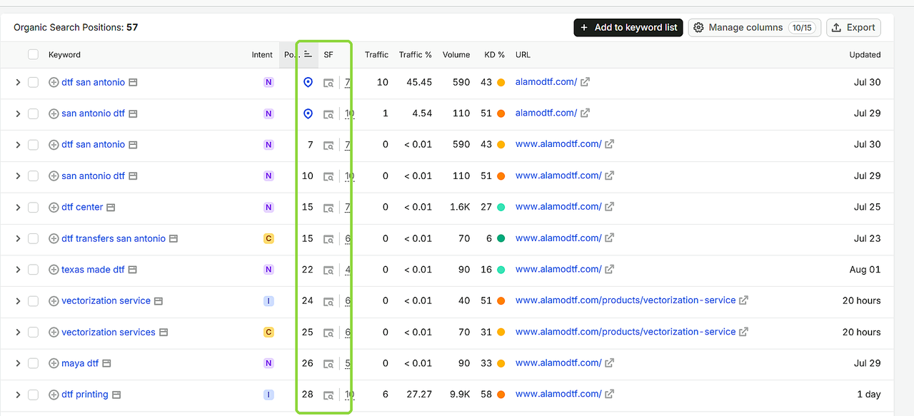Open the 'dtf center' keyword link

coord(82,208)
